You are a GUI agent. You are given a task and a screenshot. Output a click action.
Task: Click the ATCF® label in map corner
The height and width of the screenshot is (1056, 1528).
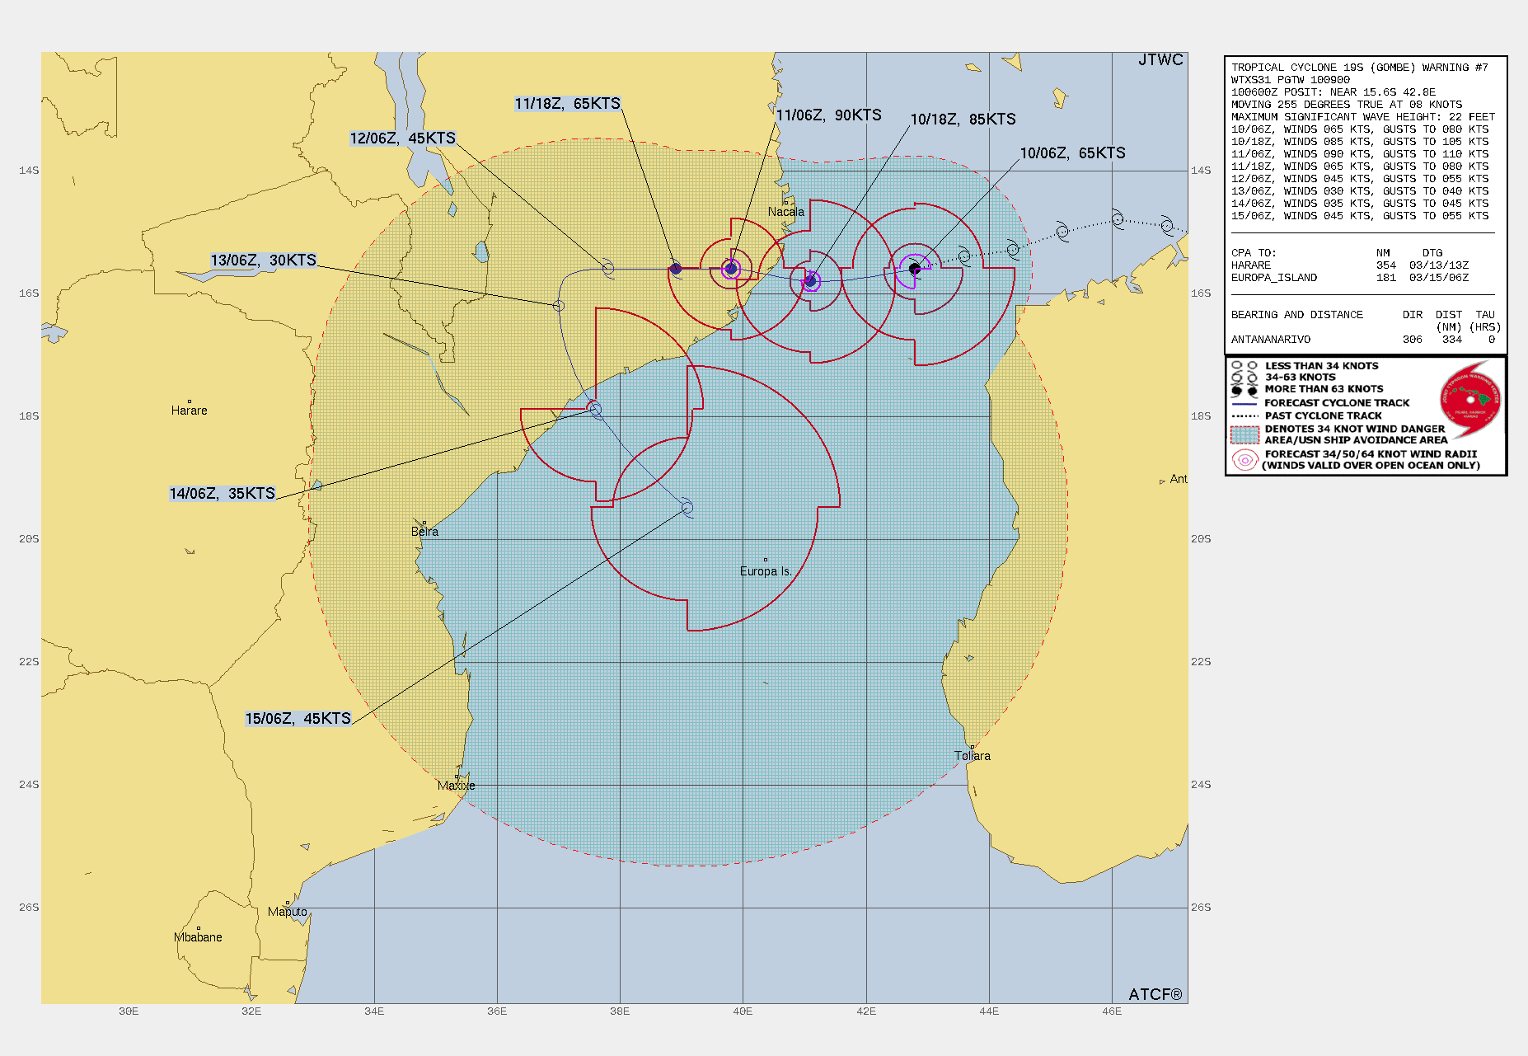[x=1155, y=994]
